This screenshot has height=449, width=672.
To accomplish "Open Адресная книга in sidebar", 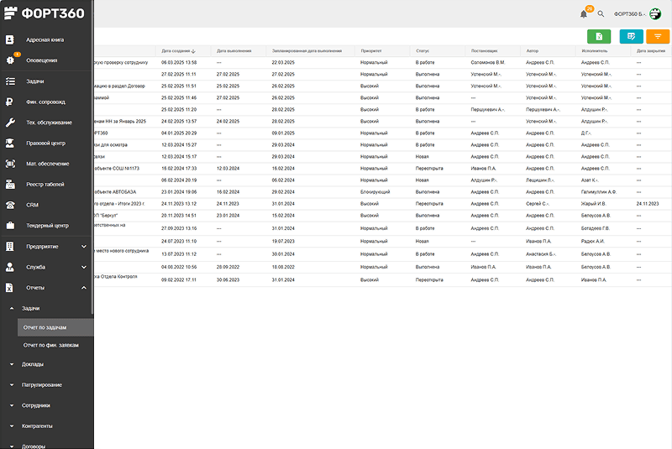I will pyautogui.click(x=45, y=39).
